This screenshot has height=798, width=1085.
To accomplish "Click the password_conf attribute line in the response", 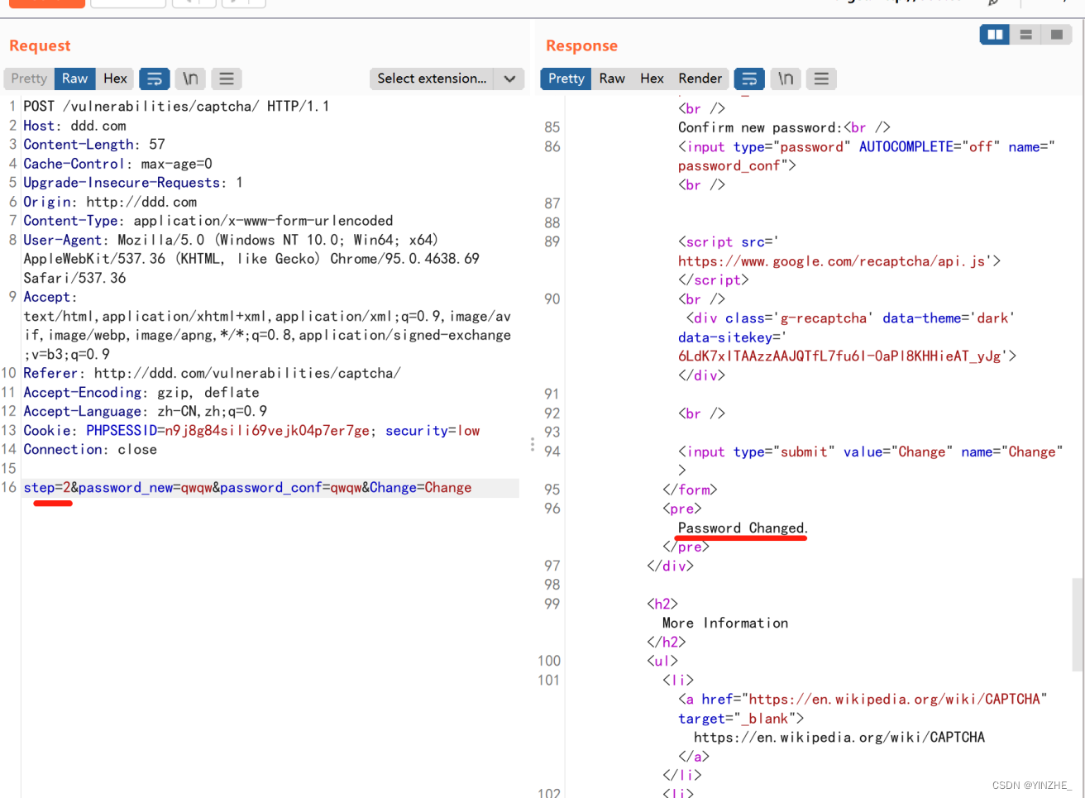I will [737, 165].
